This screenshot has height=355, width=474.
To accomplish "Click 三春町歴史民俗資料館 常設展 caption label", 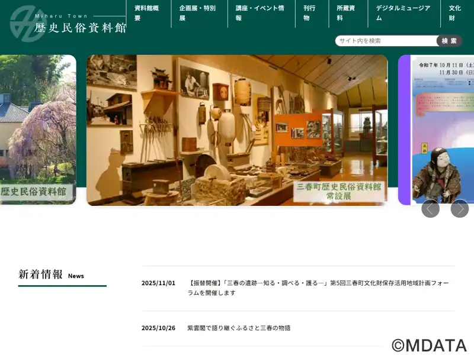I will (339, 191).
